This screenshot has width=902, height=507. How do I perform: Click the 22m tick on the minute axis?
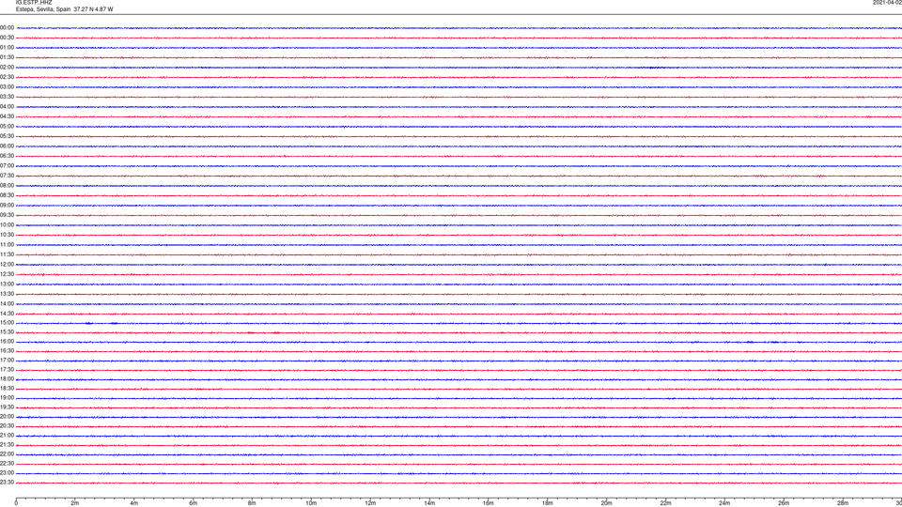[665, 503]
